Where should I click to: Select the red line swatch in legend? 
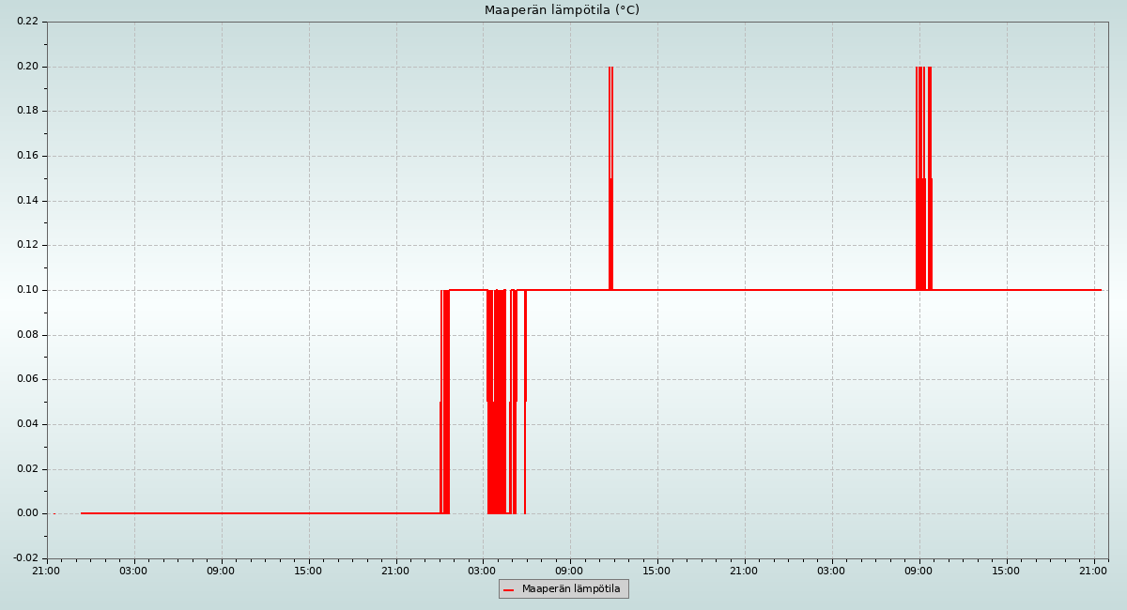point(509,589)
